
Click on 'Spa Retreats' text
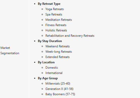pos(54,14)
